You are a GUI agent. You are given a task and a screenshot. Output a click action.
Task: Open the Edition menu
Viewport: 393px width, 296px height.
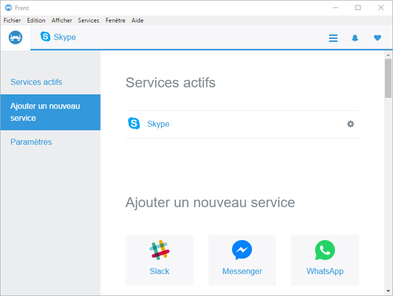click(x=36, y=20)
